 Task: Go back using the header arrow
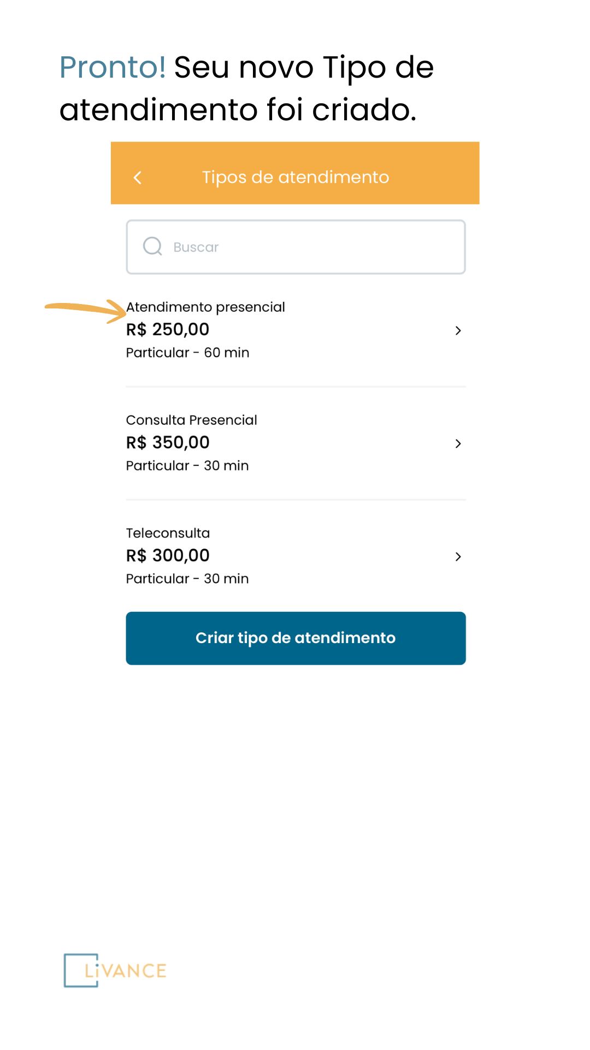pos(138,178)
